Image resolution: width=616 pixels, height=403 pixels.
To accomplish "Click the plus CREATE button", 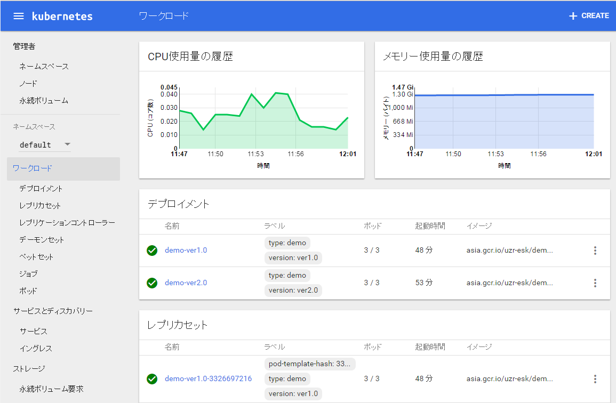I will [589, 16].
